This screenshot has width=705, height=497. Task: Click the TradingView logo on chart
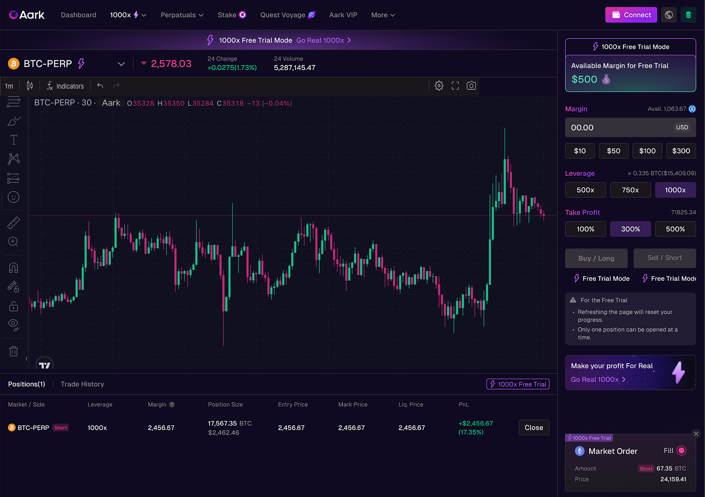coord(45,365)
